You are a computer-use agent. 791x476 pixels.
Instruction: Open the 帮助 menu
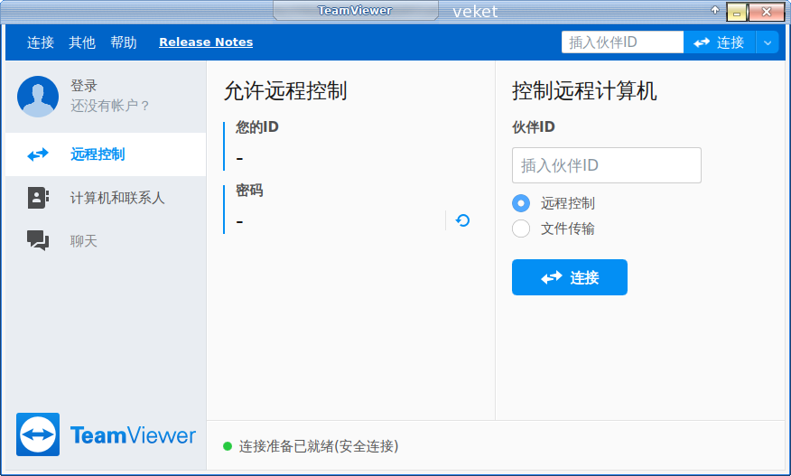[x=124, y=42]
